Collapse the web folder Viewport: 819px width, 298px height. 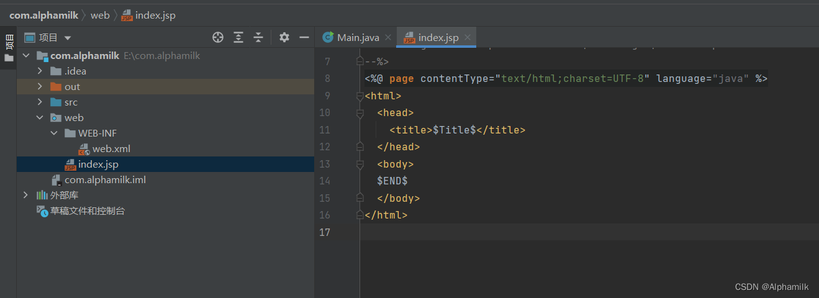point(40,118)
